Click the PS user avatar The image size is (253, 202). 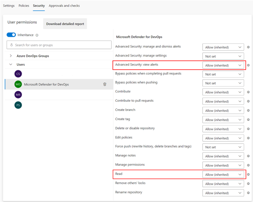point(18,105)
